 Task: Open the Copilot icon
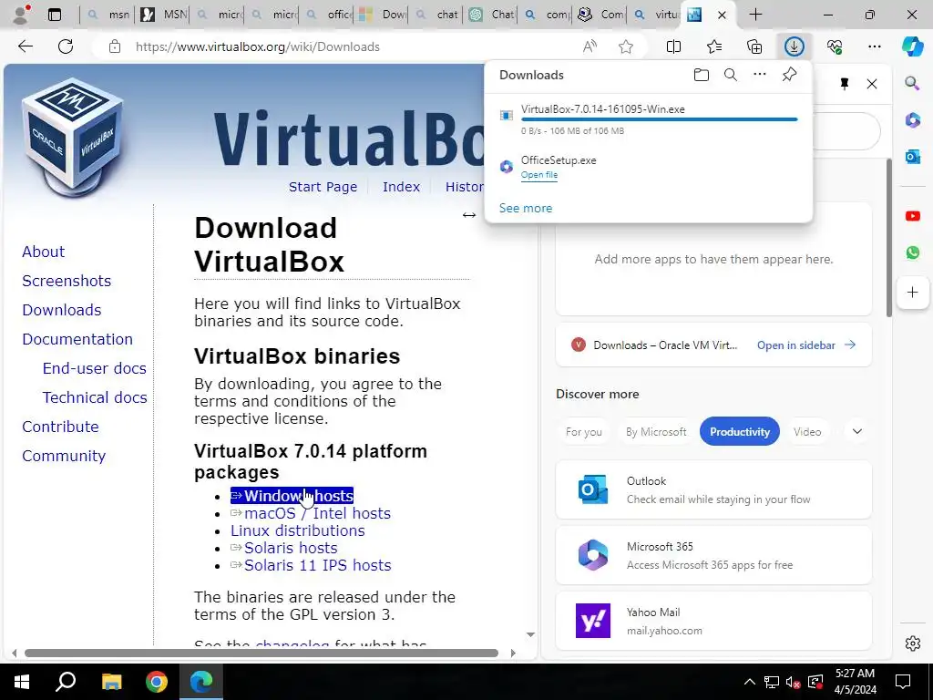click(912, 46)
